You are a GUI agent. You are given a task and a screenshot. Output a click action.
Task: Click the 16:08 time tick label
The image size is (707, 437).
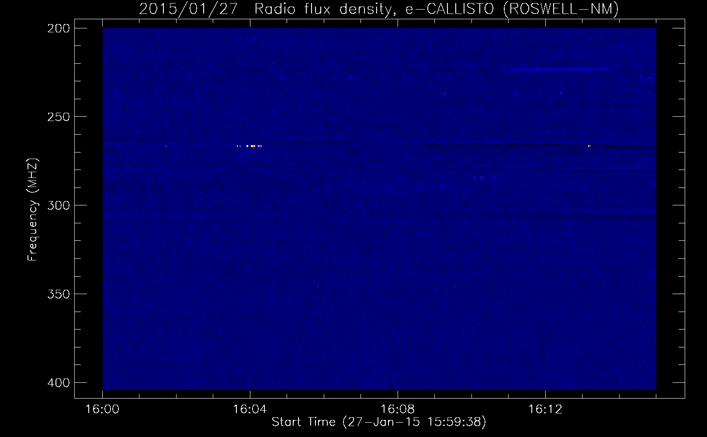tap(398, 409)
